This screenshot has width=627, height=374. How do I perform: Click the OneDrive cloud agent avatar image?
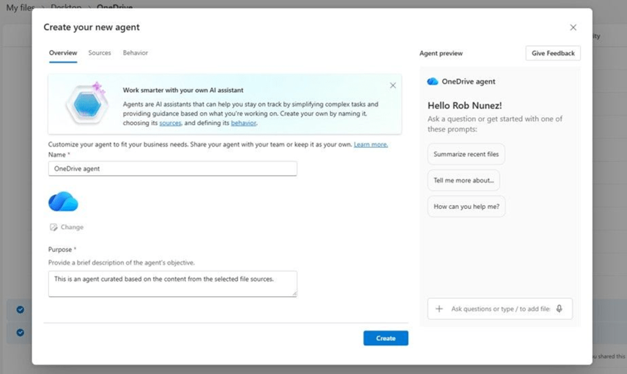[63, 201]
